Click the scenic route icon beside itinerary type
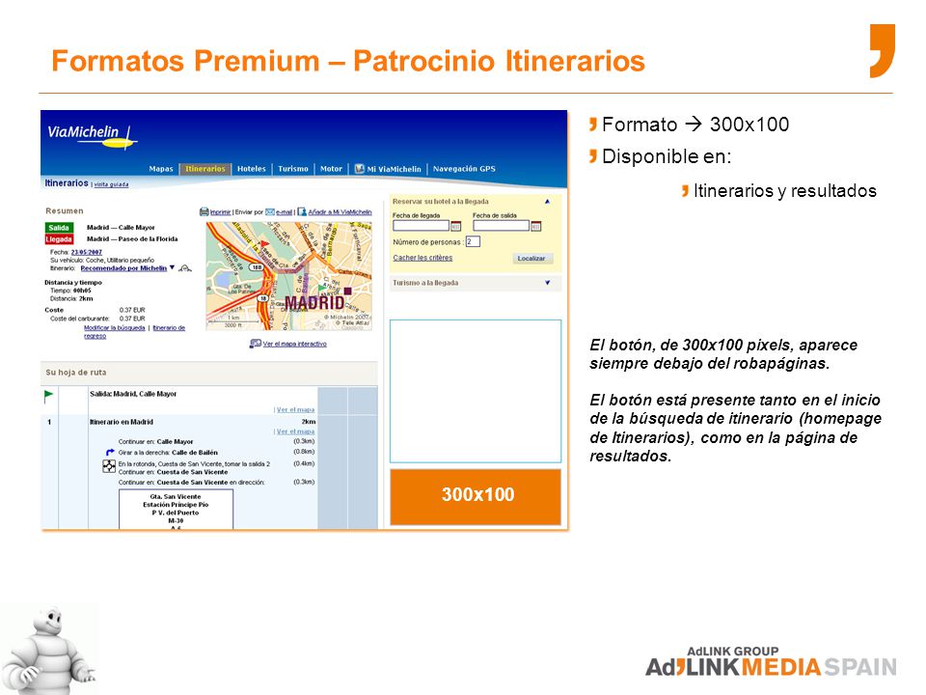The height and width of the screenshot is (695, 926). click(185, 268)
